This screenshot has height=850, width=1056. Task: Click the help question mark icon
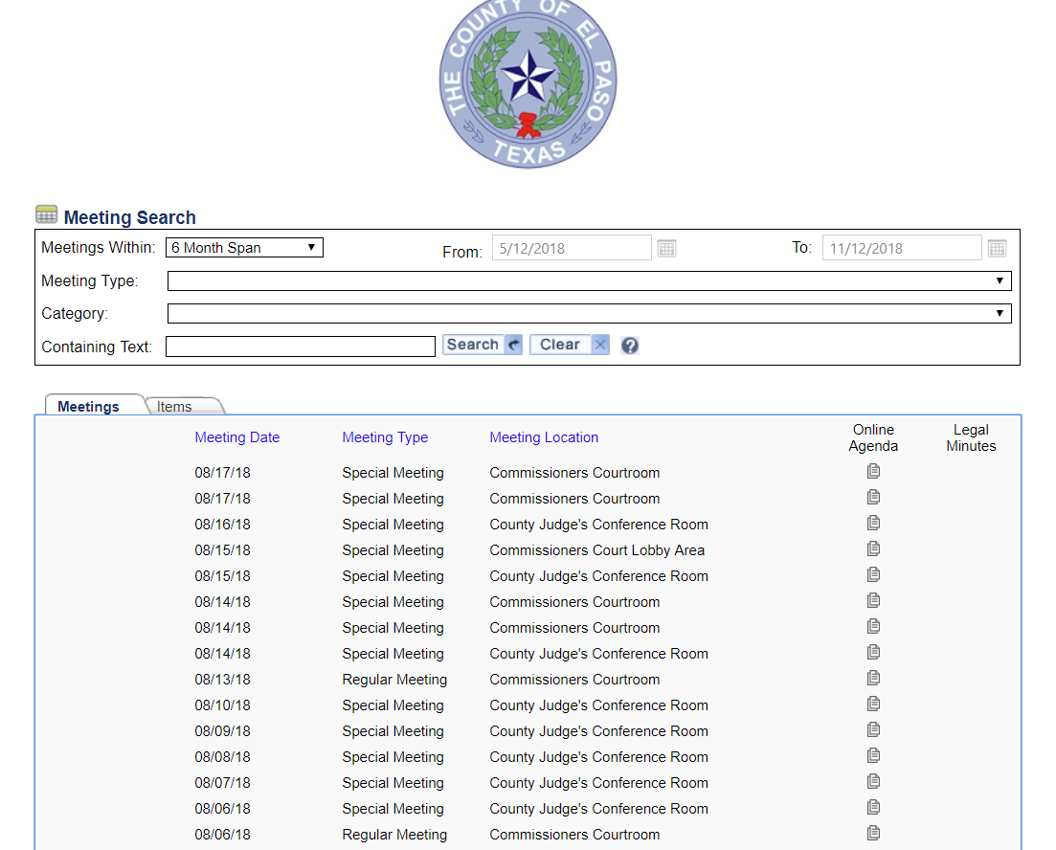(629, 346)
